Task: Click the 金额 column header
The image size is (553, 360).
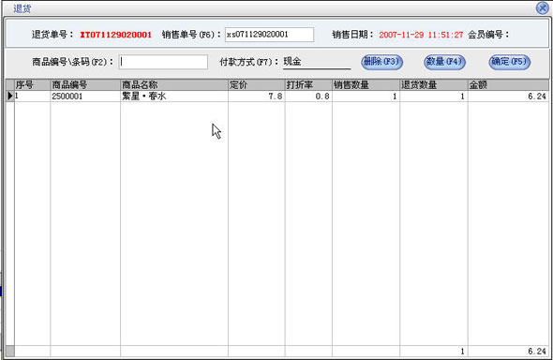Action: click(x=508, y=85)
